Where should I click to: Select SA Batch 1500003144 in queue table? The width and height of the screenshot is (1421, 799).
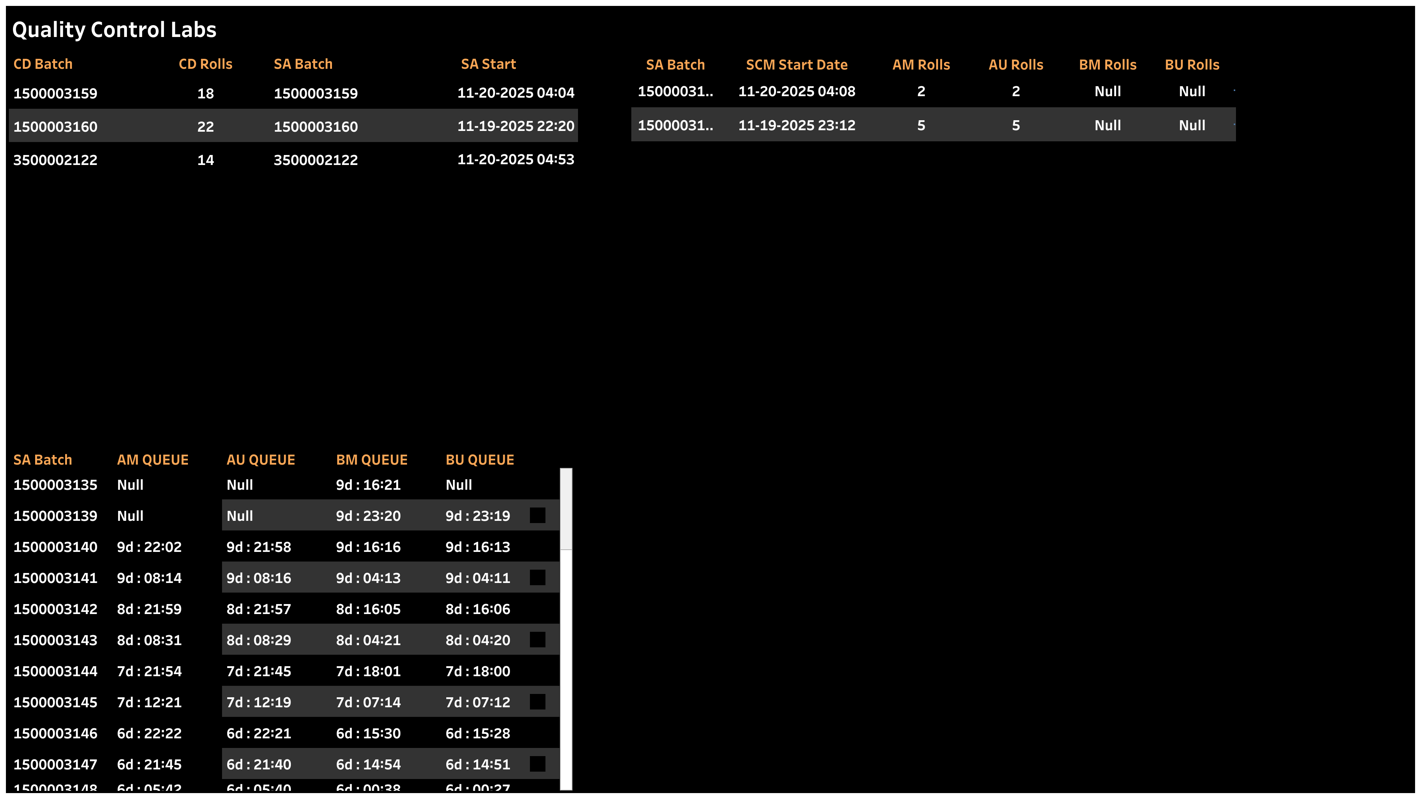point(55,671)
